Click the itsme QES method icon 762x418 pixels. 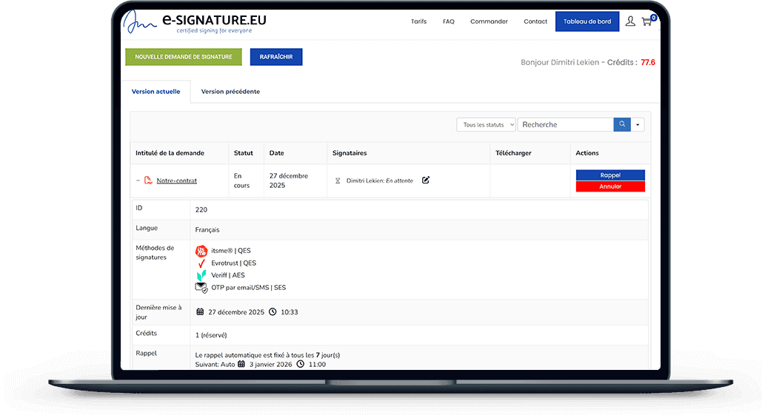point(201,251)
